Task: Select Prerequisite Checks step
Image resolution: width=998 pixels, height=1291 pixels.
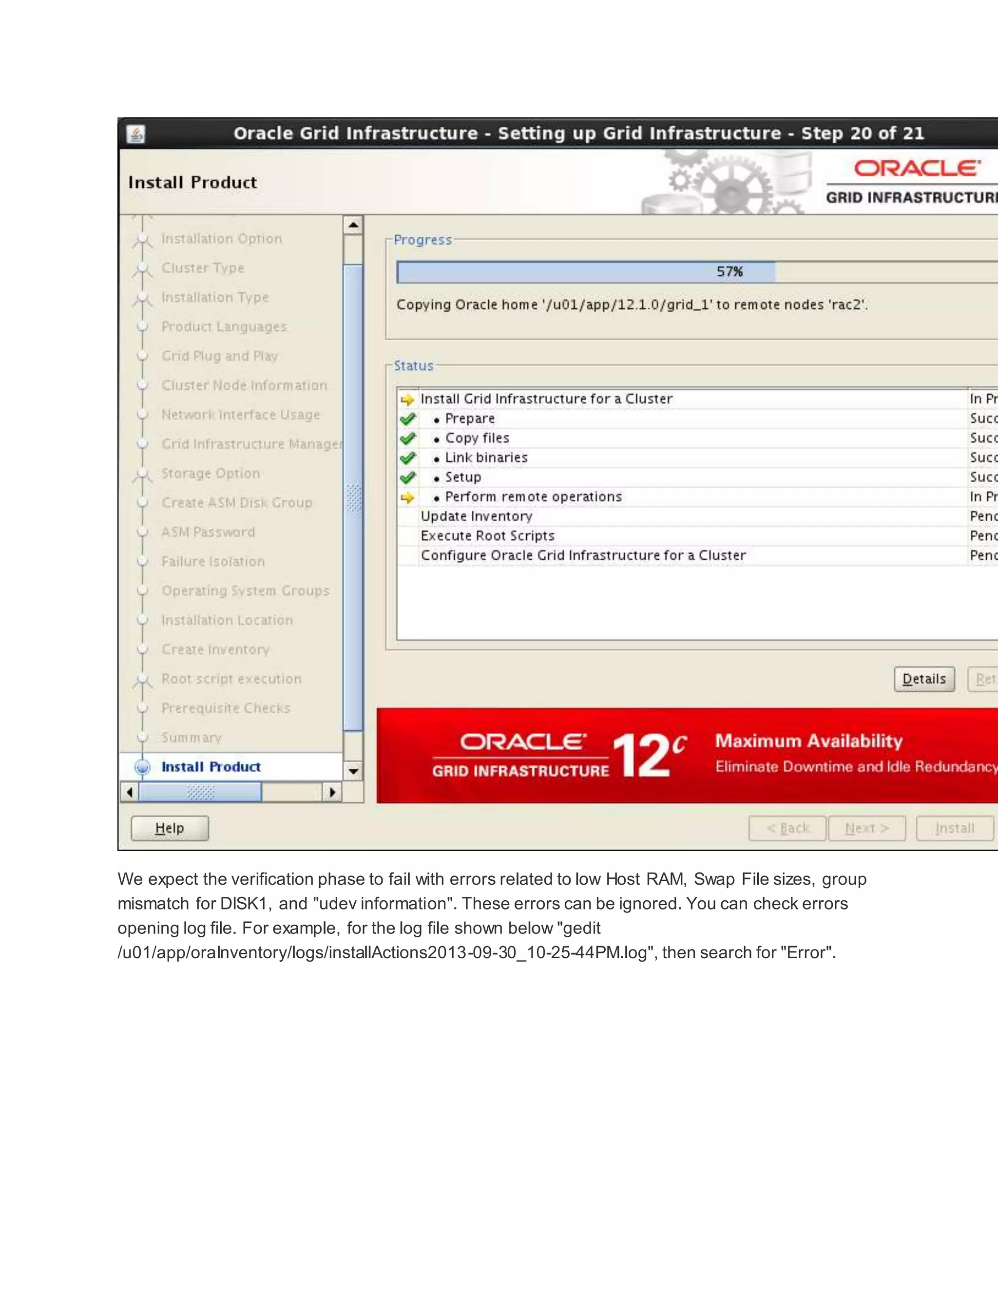Action: click(x=226, y=708)
